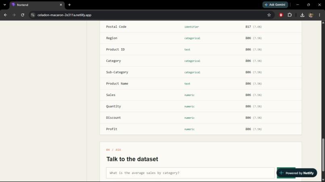This screenshot has height=182, width=325.
Task: Bookmark this page with the star
Action: (x=269, y=15)
